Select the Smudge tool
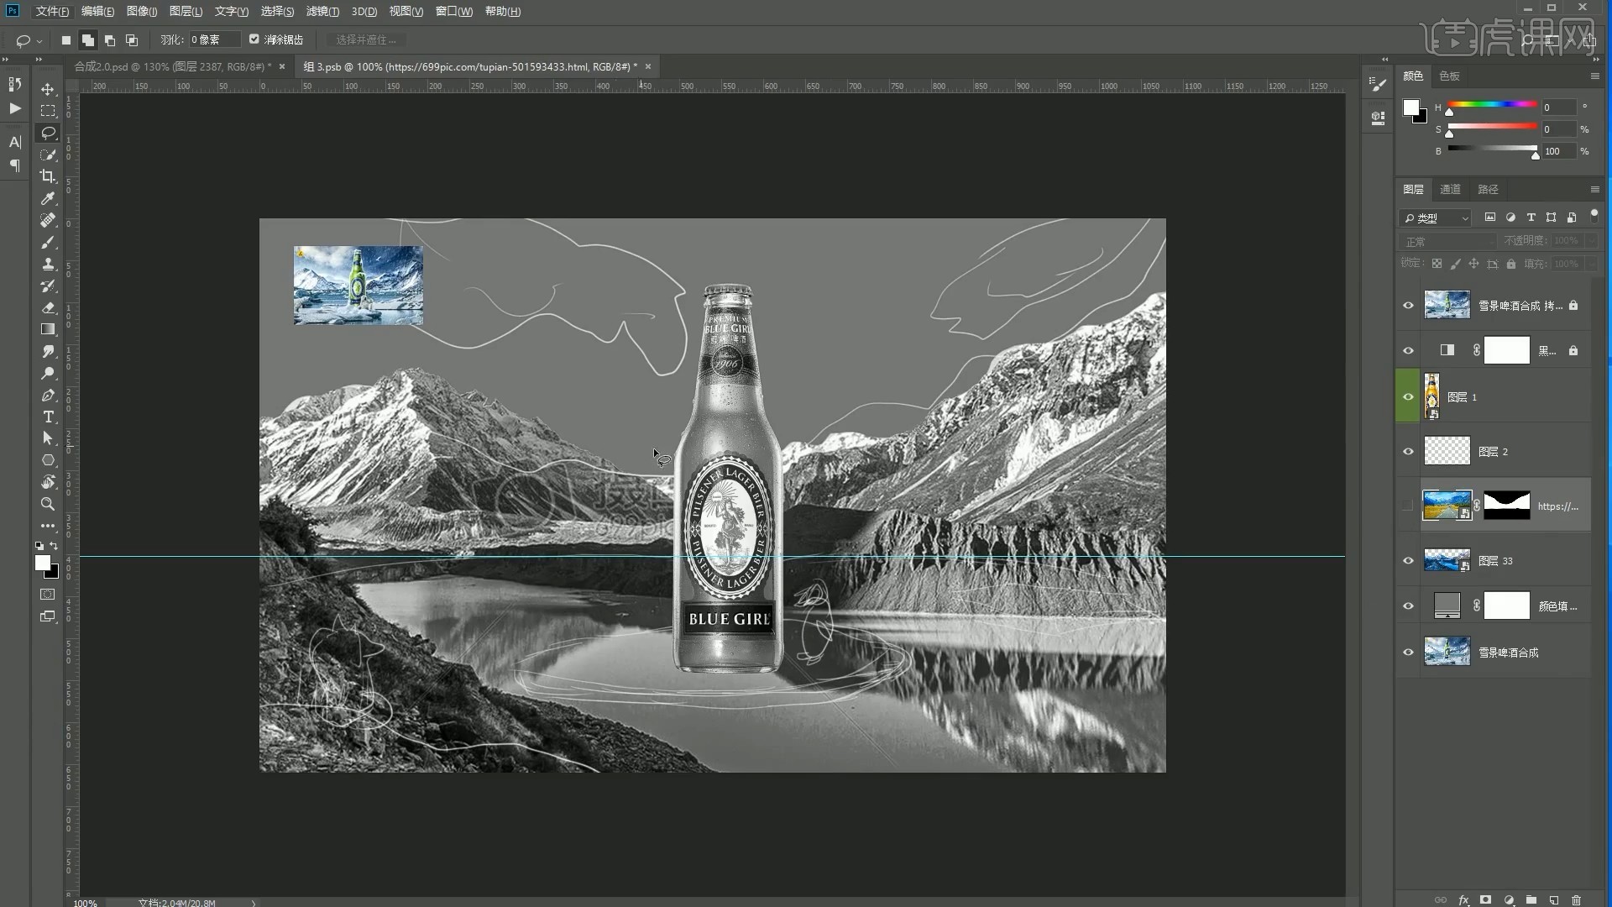 coord(48,351)
